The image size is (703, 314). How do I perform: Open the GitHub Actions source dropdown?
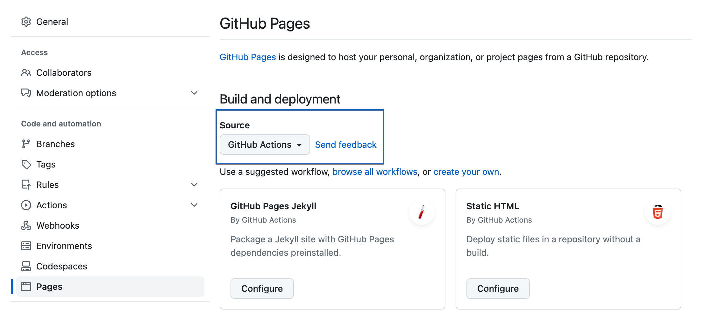[265, 145]
